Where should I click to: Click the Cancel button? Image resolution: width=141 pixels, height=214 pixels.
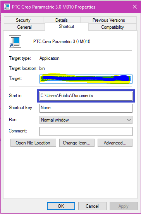[x=92, y=206]
